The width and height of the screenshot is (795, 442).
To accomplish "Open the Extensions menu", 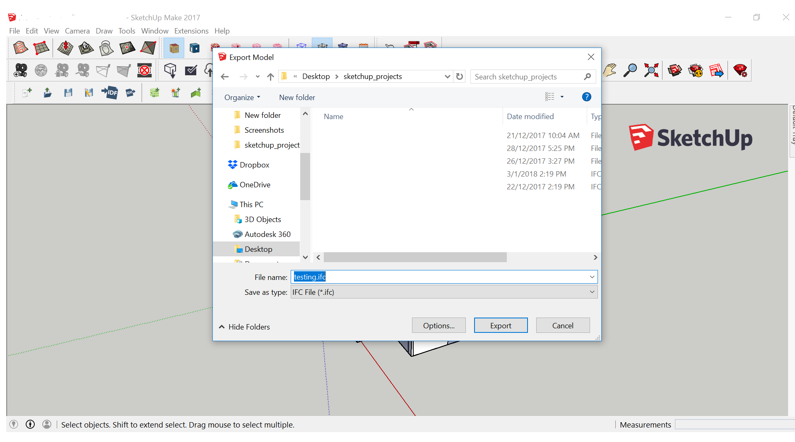I will click(x=191, y=31).
